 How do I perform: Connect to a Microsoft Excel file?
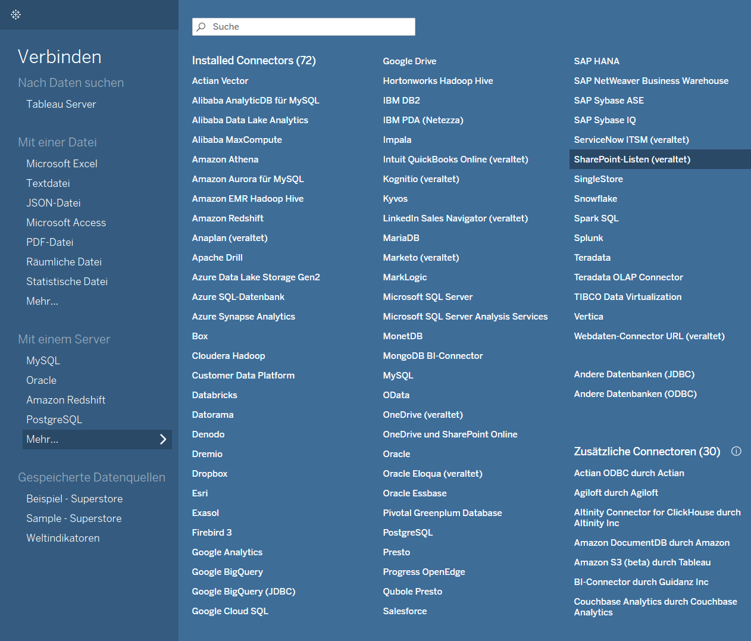pyautogui.click(x=62, y=164)
